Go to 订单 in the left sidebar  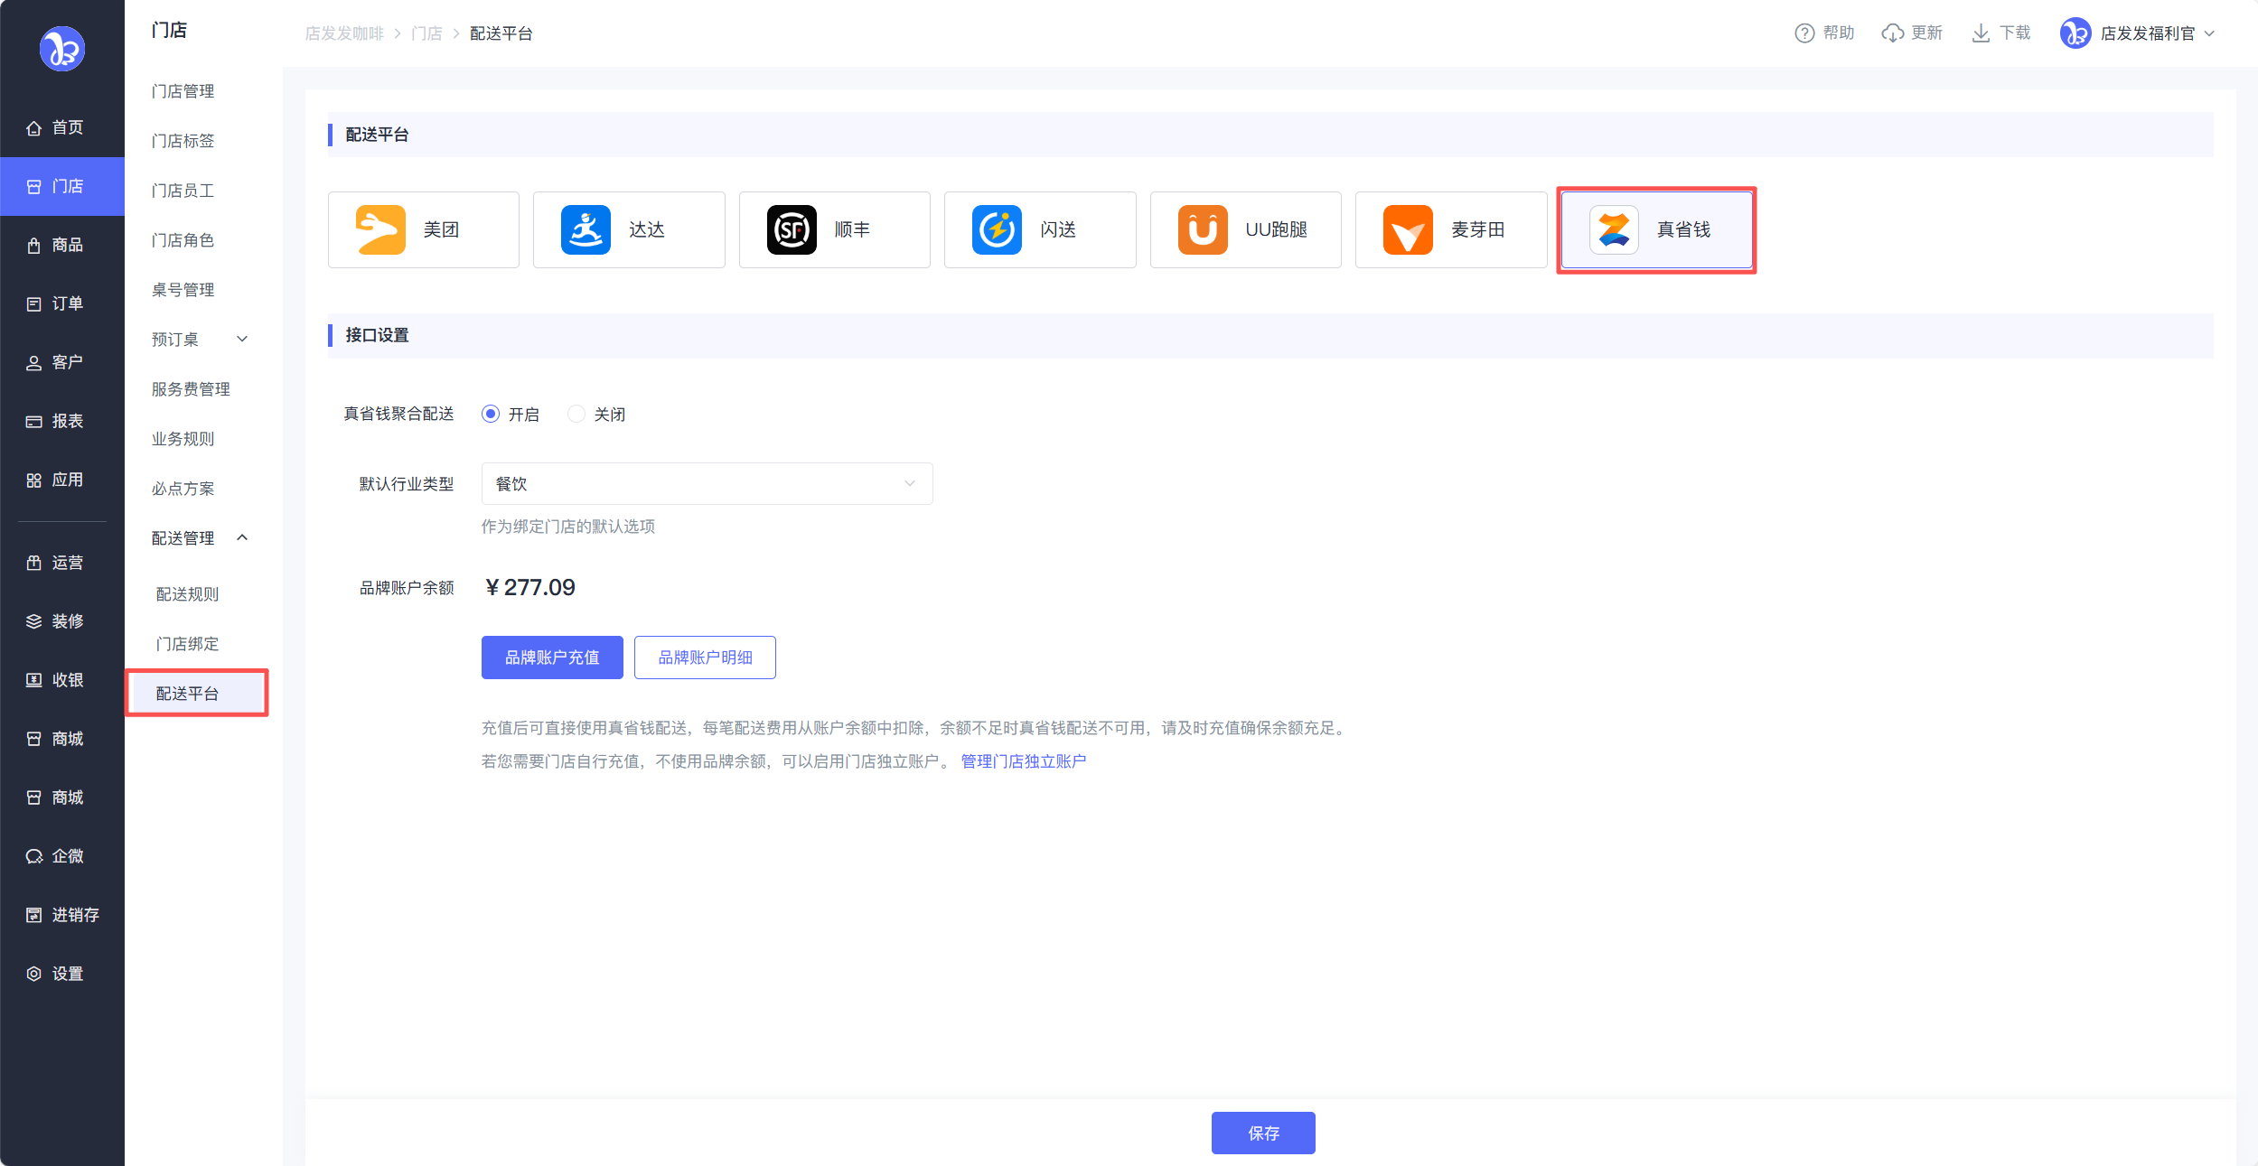pyautogui.click(x=67, y=303)
